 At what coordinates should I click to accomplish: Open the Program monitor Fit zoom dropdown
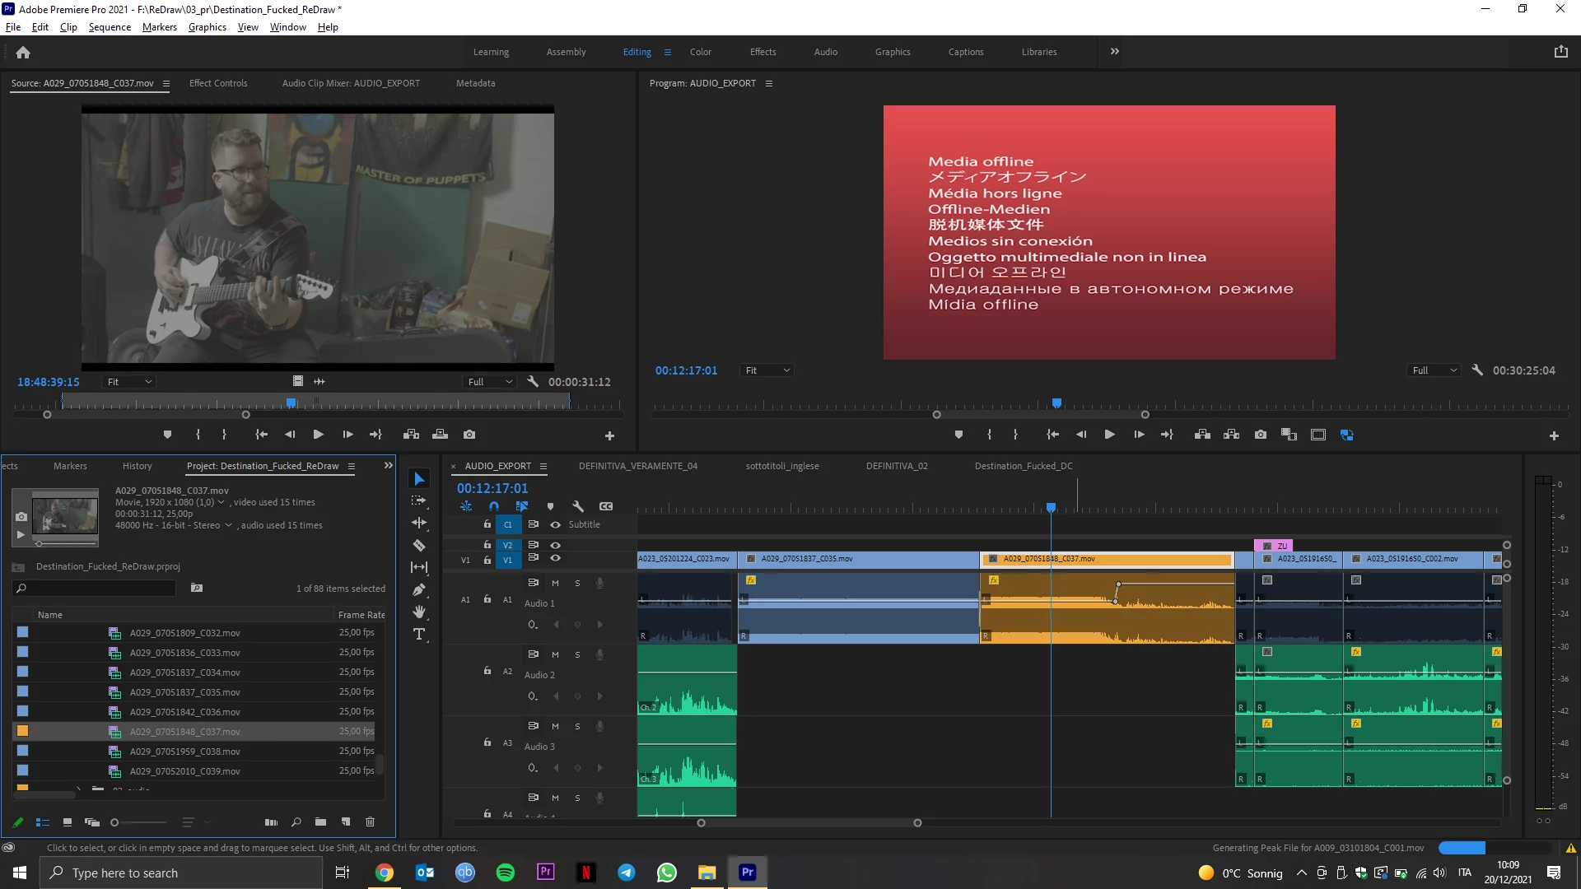pos(767,370)
